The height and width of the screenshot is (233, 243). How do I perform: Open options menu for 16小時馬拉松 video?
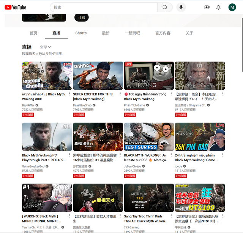pyautogui.click(x=120, y=155)
